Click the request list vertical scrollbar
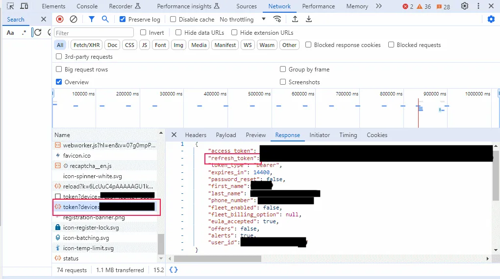 [161, 245]
